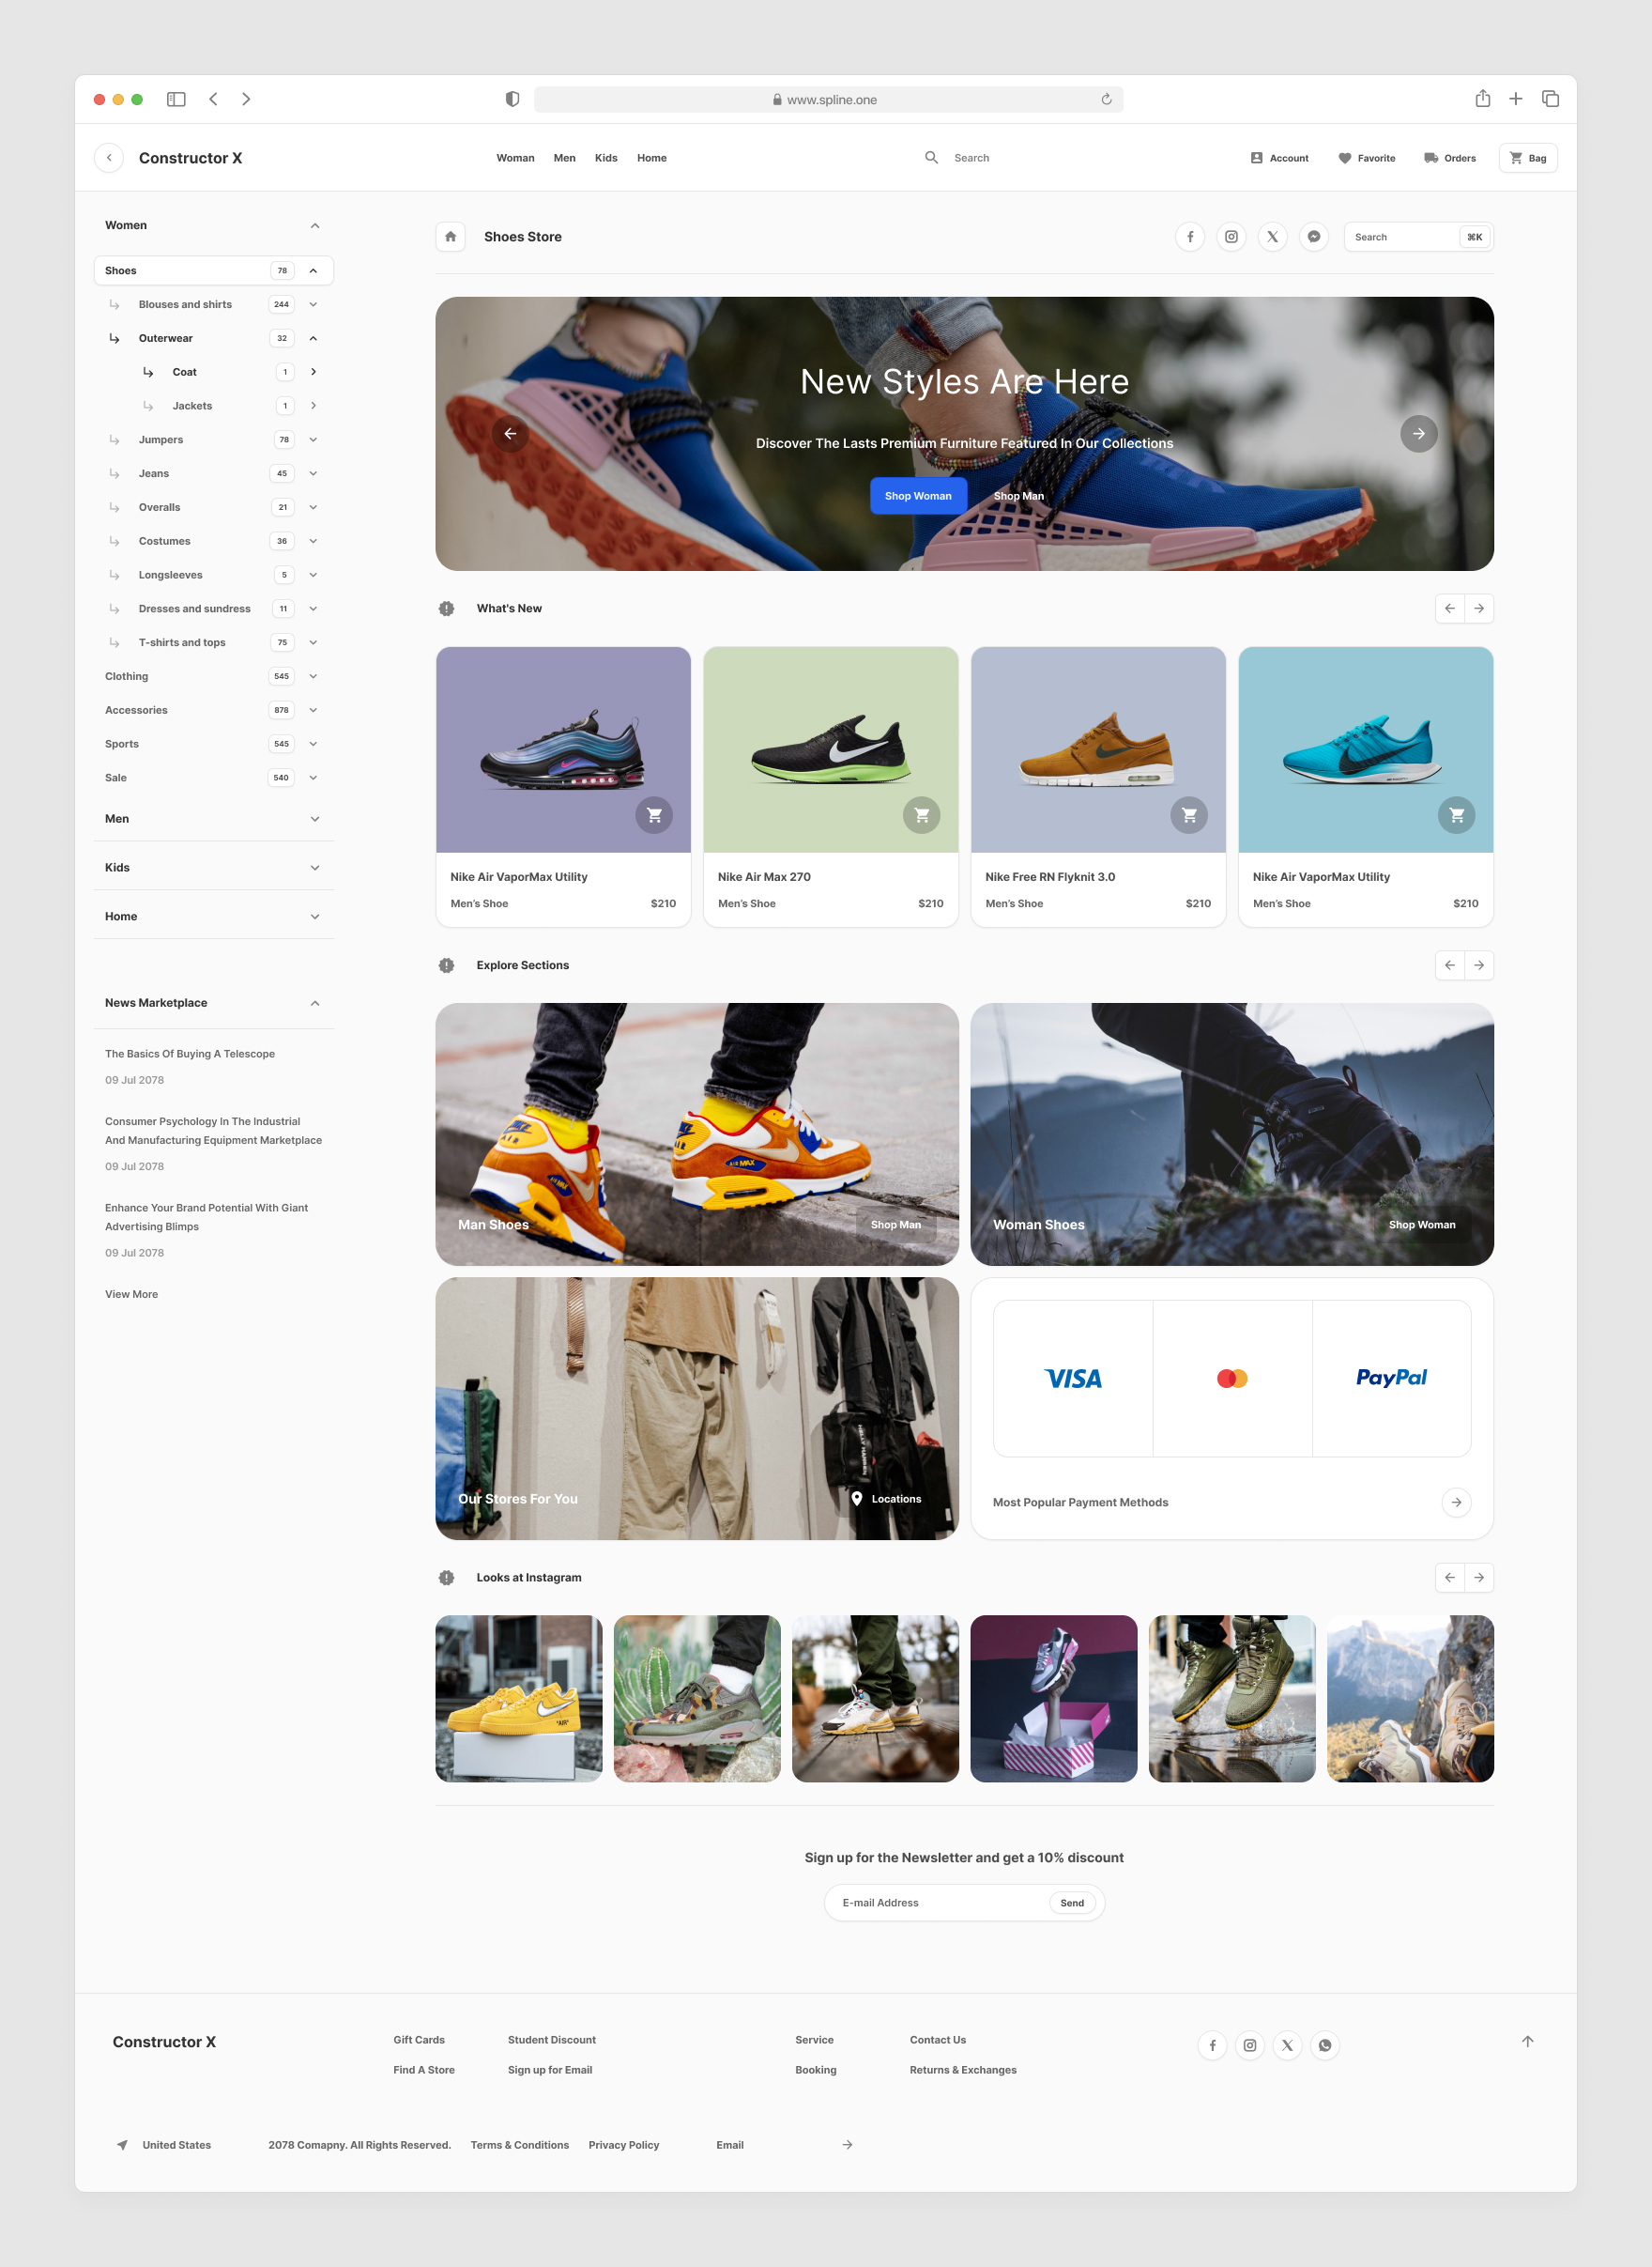The image size is (1652, 2267).
Task: Submit footer Email arrow
Action: [847, 2145]
